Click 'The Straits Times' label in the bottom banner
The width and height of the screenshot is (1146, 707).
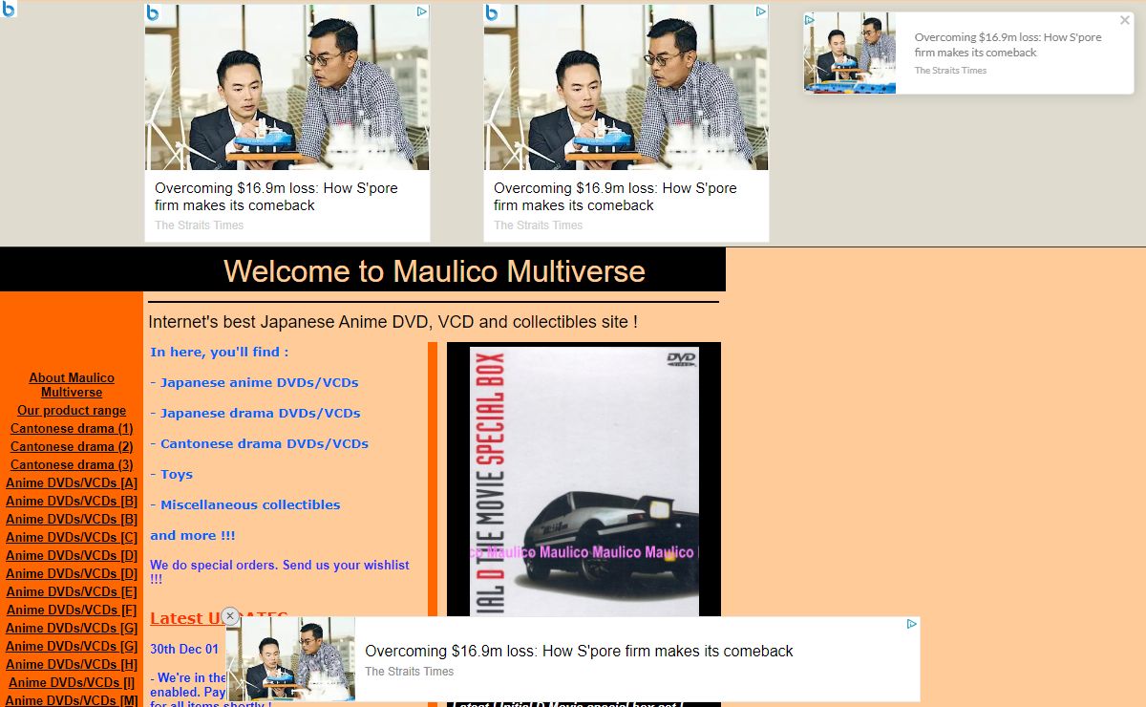(x=410, y=672)
